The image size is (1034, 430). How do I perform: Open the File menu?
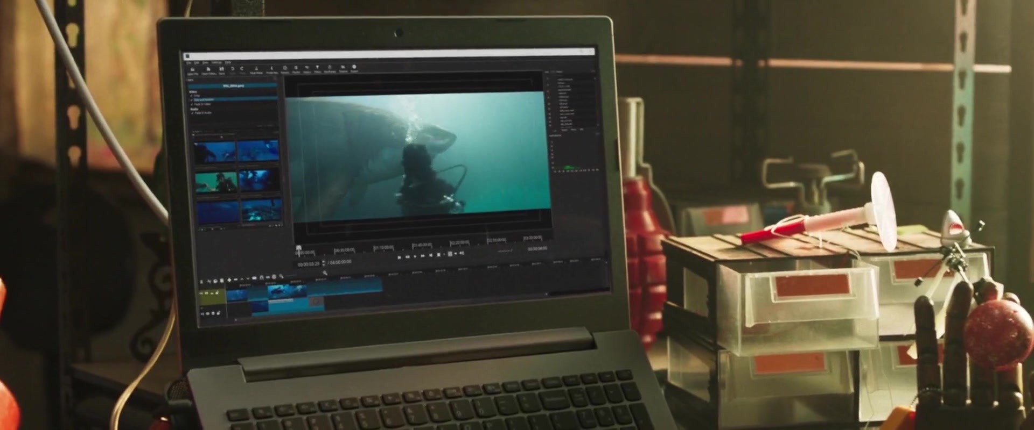[x=189, y=63]
